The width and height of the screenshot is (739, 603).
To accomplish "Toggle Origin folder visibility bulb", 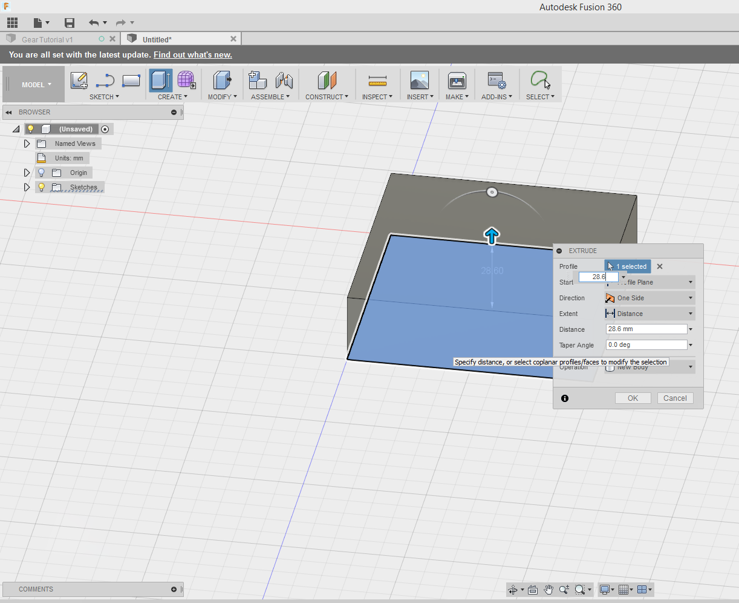I will pos(42,173).
